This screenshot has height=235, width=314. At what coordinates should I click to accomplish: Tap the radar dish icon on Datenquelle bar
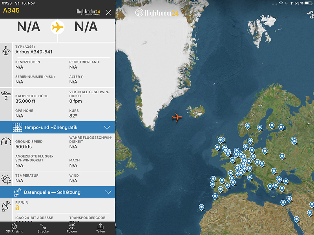(17, 192)
